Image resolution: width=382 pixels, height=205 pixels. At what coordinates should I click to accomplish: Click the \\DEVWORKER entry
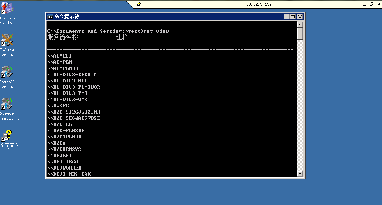[x=64, y=168]
